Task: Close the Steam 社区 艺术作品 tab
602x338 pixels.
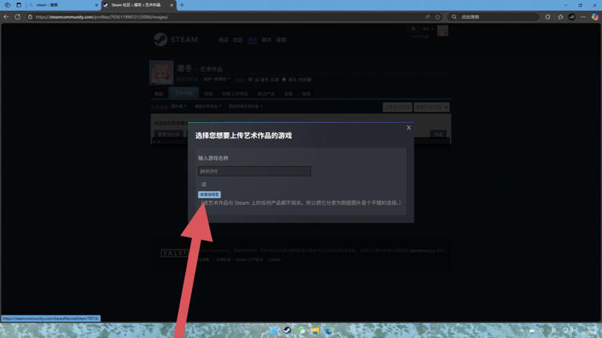Action: pyautogui.click(x=171, y=5)
